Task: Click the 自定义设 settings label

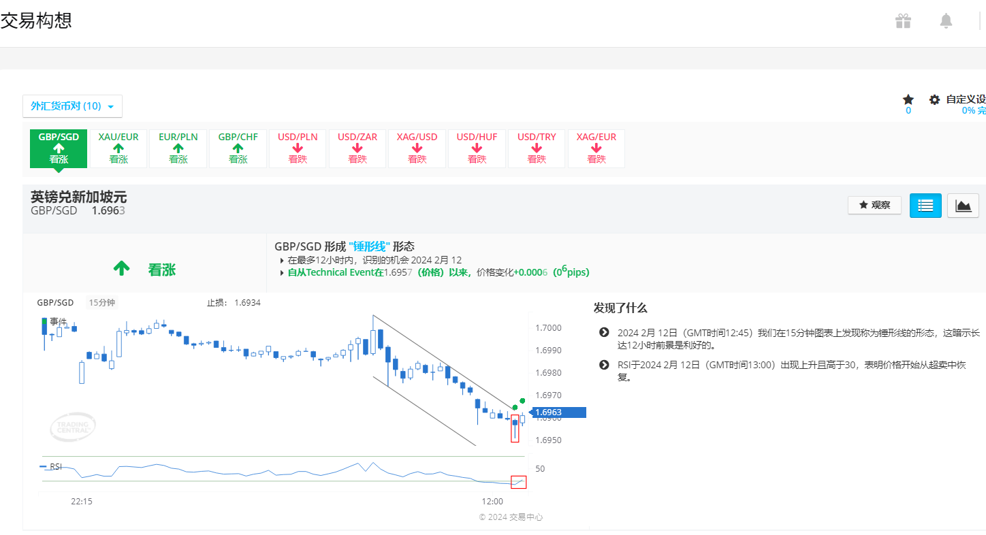Action: pos(966,99)
